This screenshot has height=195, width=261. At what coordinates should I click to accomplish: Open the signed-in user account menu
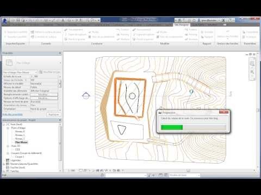pos(209,20)
